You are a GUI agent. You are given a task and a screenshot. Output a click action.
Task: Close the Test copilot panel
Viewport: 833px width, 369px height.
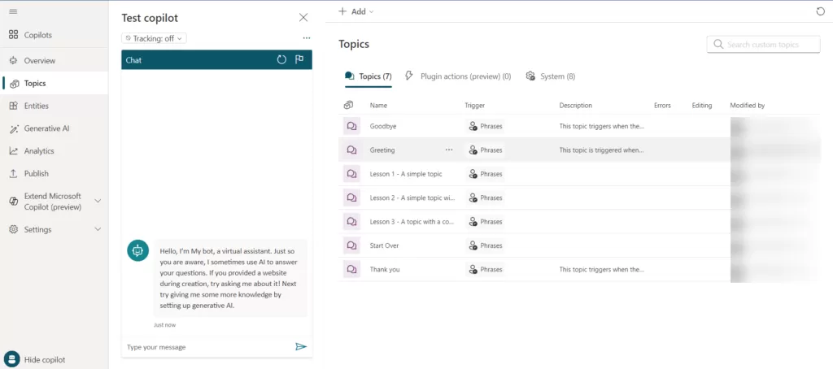(303, 18)
